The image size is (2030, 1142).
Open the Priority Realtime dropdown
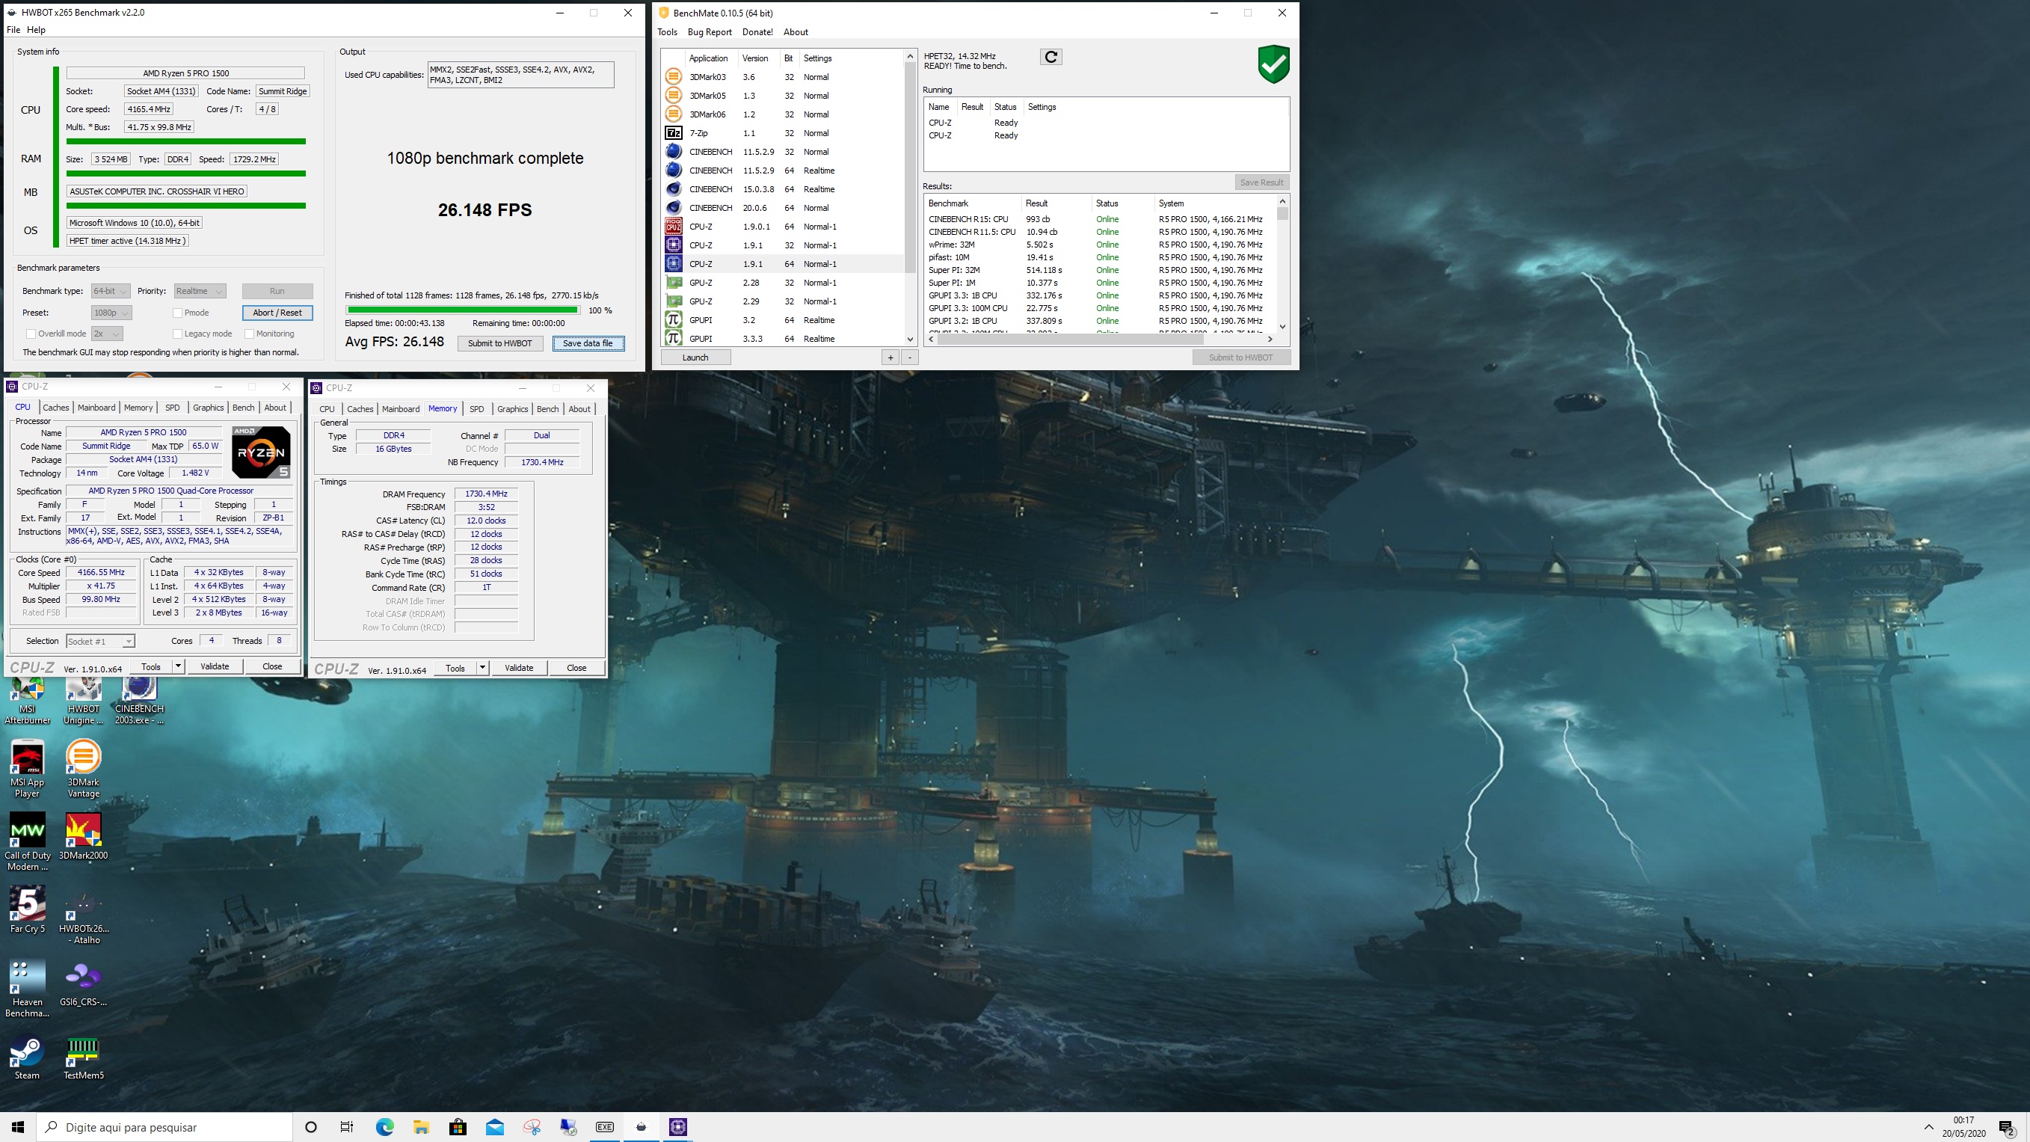[200, 291]
